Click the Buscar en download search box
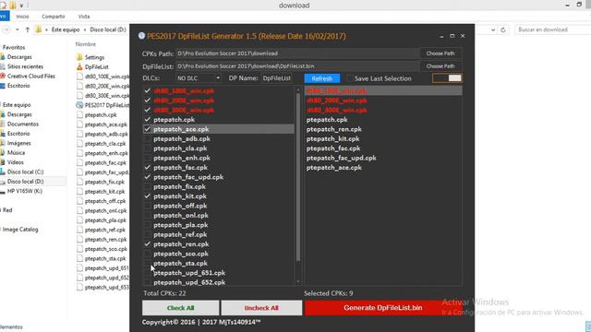The height and width of the screenshot is (332, 591). (x=552, y=30)
